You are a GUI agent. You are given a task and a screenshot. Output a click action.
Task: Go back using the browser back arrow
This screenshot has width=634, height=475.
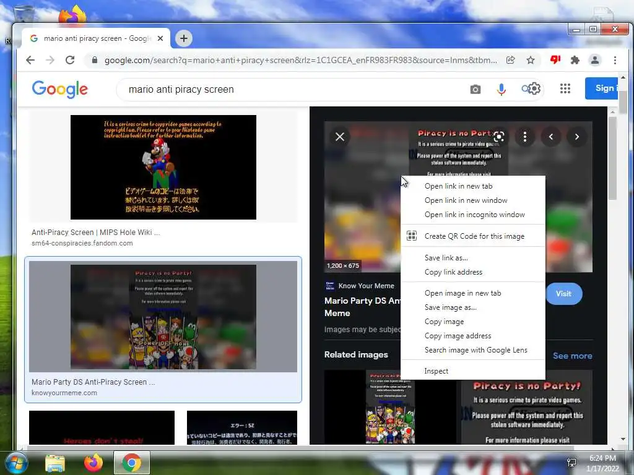coord(30,60)
